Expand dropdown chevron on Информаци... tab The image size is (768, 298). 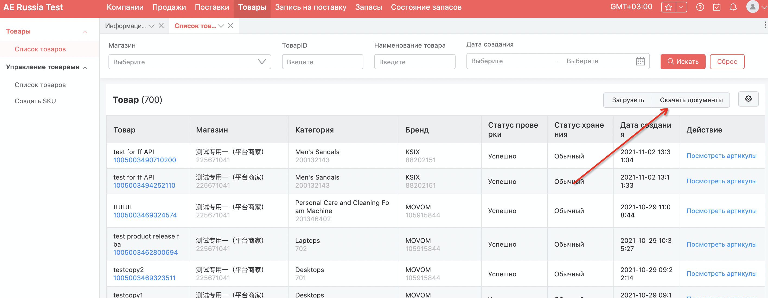click(x=151, y=26)
